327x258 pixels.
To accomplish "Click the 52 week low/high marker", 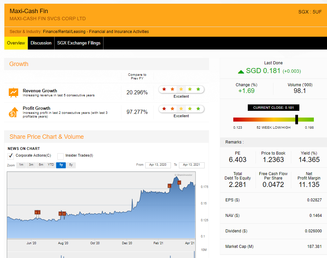I will [x=297, y=120].
